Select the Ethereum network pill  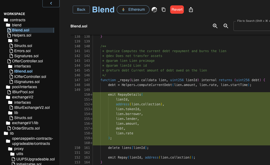pos(133,10)
